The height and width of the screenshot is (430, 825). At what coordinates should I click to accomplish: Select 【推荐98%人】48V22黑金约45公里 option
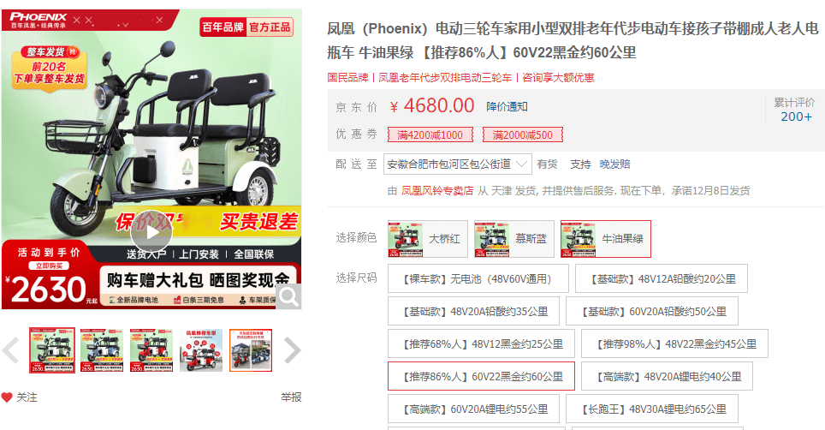[674, 343]
